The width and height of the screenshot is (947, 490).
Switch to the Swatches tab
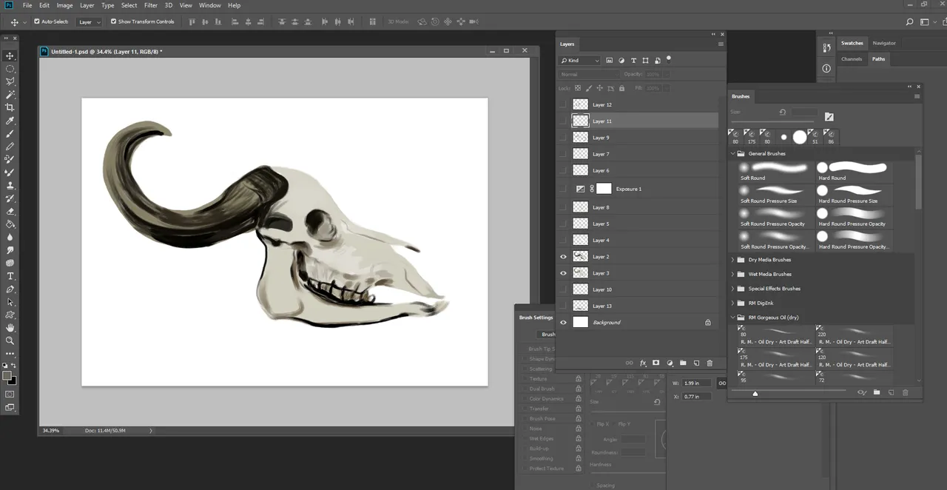(852, 43)
